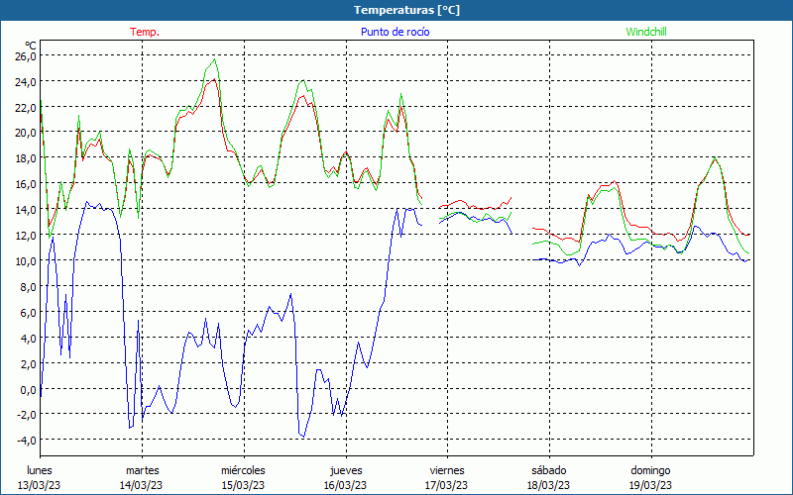The height and width of the screenshot is (495, 793).
Task: Click the 'lunes' day label
Action: pyautogui.click(x=40, y=470)
